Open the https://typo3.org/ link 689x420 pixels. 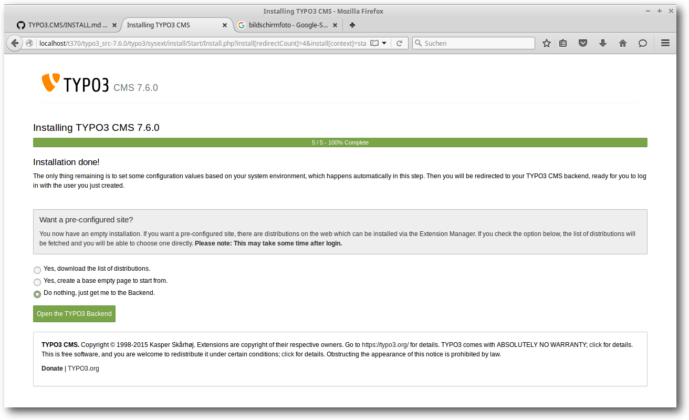[385, 345]
